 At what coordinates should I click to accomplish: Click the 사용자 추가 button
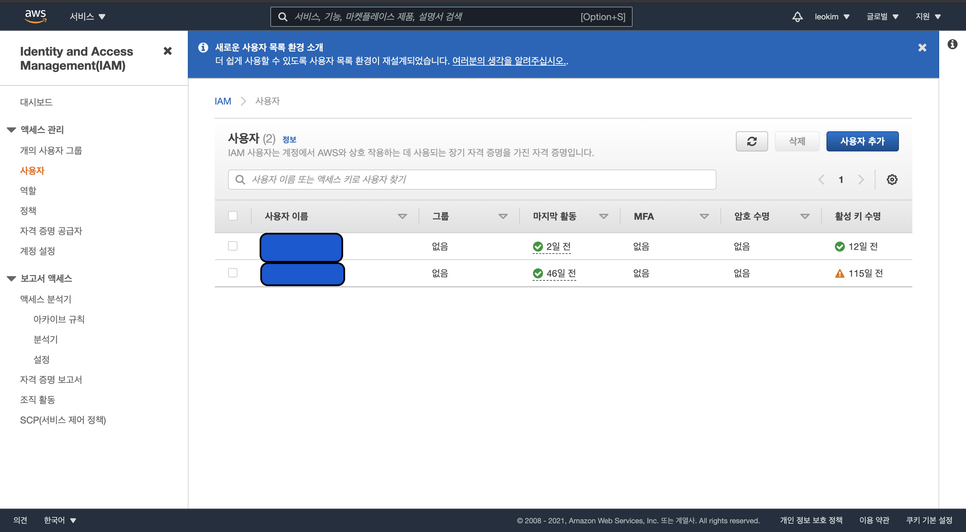coord(862,141)
